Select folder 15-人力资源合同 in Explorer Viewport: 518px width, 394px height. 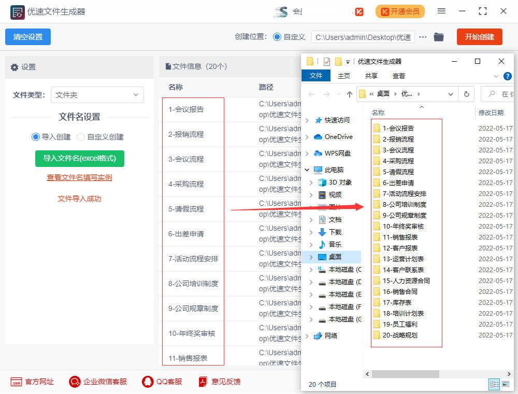click(401, 280)
